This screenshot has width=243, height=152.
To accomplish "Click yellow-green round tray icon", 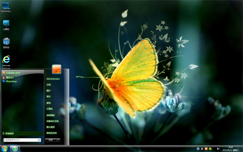I will (210, 149).
